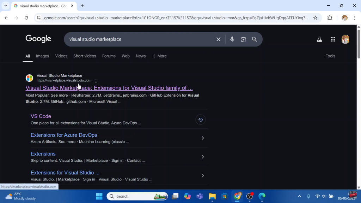Image resolution: width=361 pixels, height=203 pixels.
Task: Open File Explorer from the taskbar
Action: click(x=212, y=196)
